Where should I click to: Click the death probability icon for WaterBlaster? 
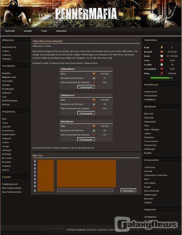[94, 135]
